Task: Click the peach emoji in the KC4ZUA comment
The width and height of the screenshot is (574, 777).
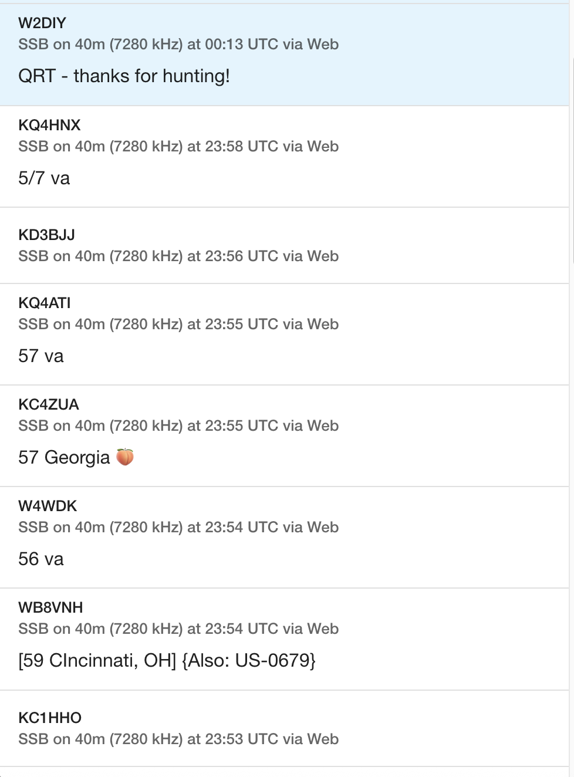Action: 125,457
